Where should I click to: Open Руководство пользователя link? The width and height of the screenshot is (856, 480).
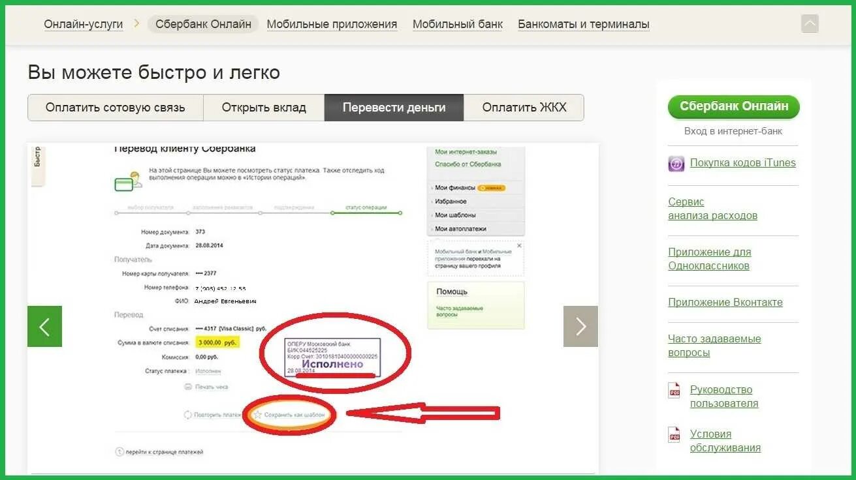(x=724, y=397)
